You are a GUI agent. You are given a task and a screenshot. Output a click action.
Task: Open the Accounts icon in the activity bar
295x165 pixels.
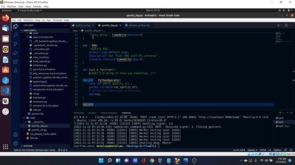coord(16,134)
